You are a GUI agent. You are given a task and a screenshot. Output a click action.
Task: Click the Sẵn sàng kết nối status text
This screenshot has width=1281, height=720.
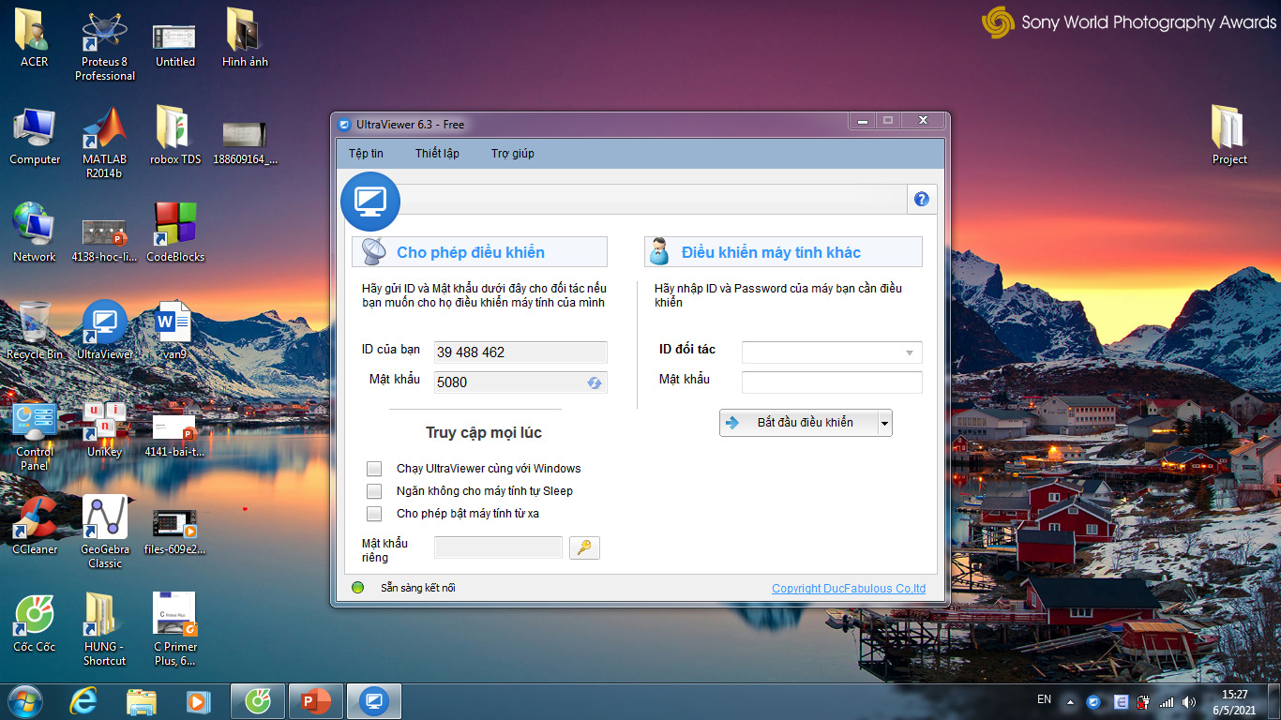pyautogui.click(x=418, y=588)
